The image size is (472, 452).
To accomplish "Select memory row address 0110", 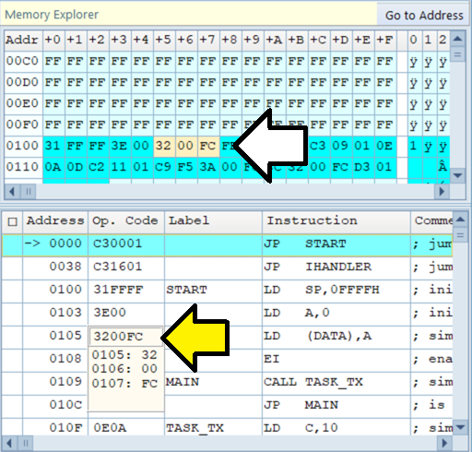I will pos(23,167).
